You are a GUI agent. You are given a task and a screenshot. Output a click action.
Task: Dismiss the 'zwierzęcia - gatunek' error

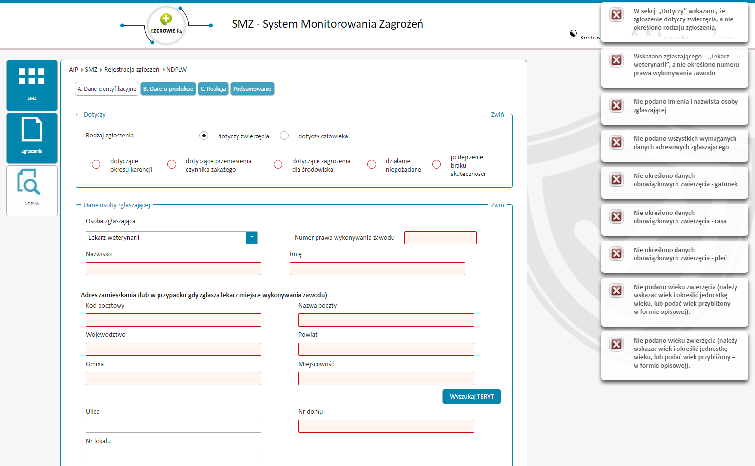coord(616,179)
